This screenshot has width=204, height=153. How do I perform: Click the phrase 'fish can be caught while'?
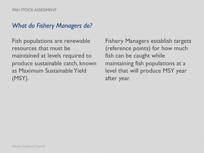pos(135,56)
